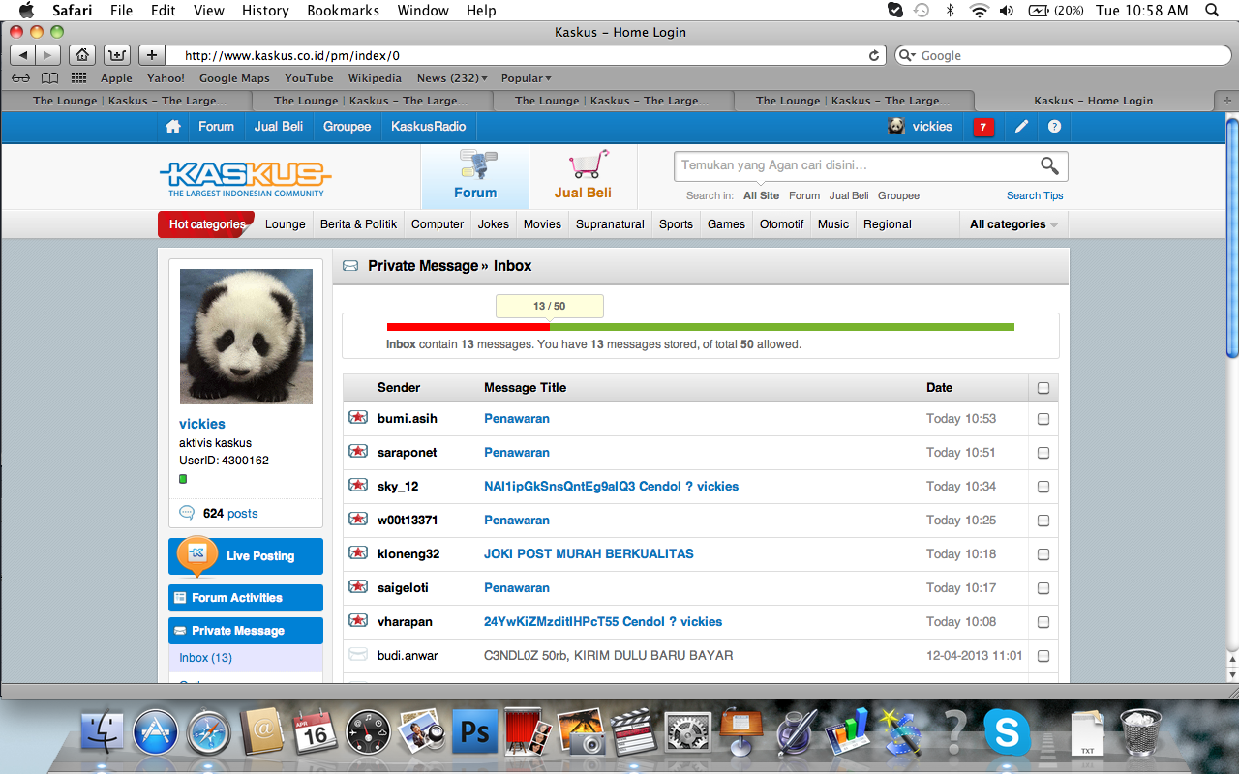Image resolution: width=1239 pixels, height=774 pixels.
Task: Check the box for sky_12 message
Action: click(1043, 487)
